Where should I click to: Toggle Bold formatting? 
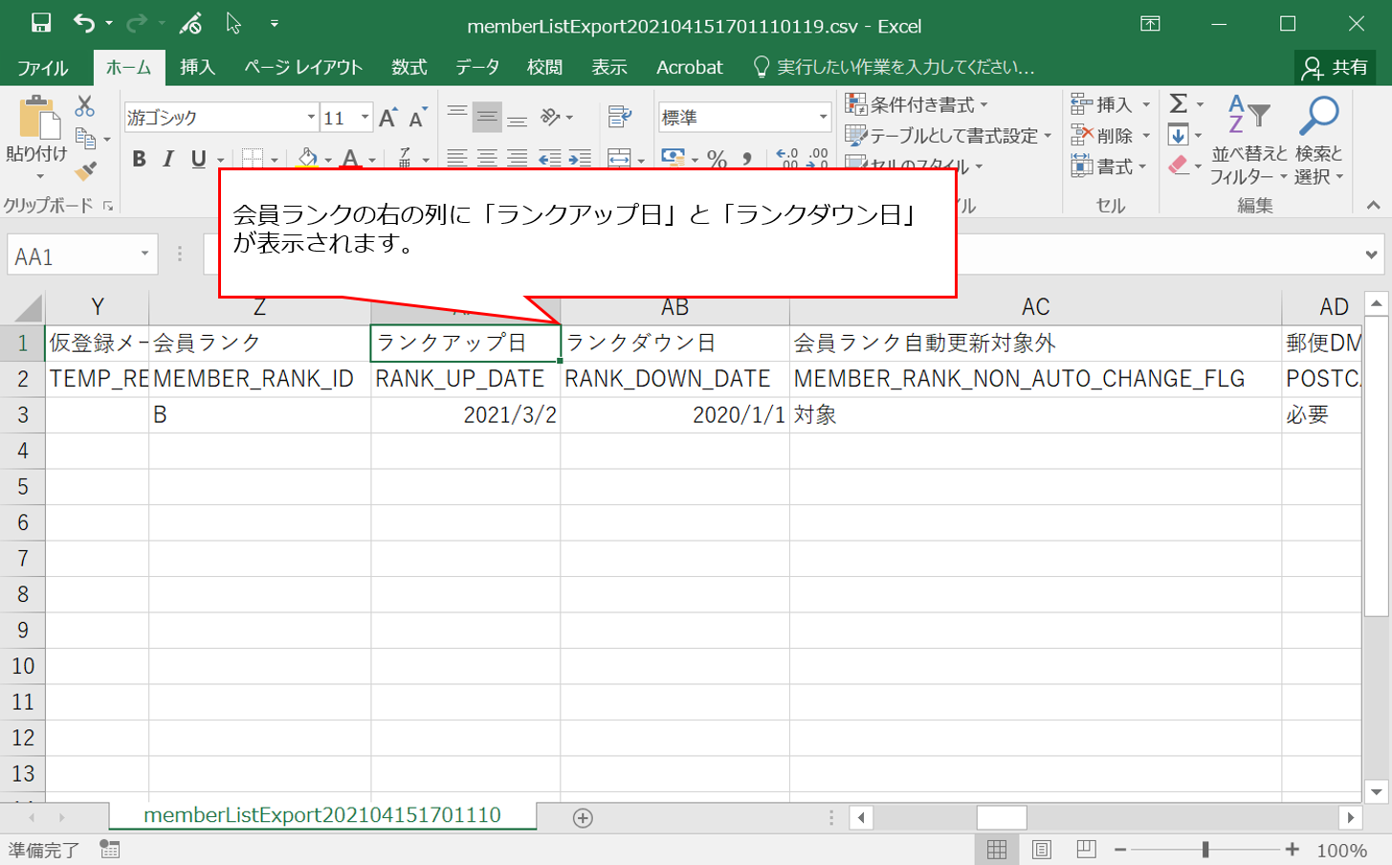[140, 159]
